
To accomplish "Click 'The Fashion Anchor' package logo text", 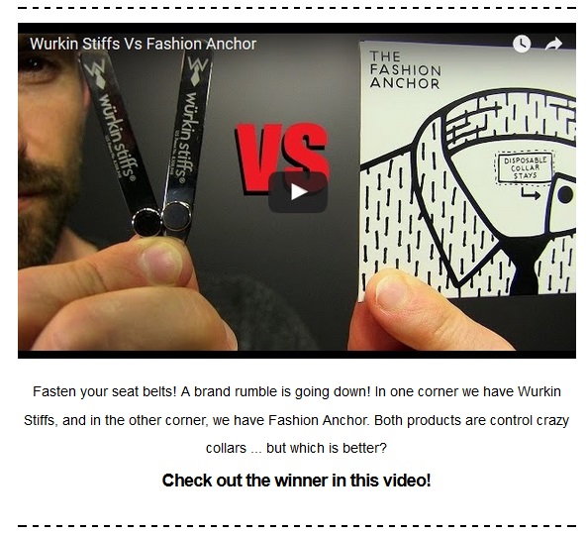I will tap(405, 69).
